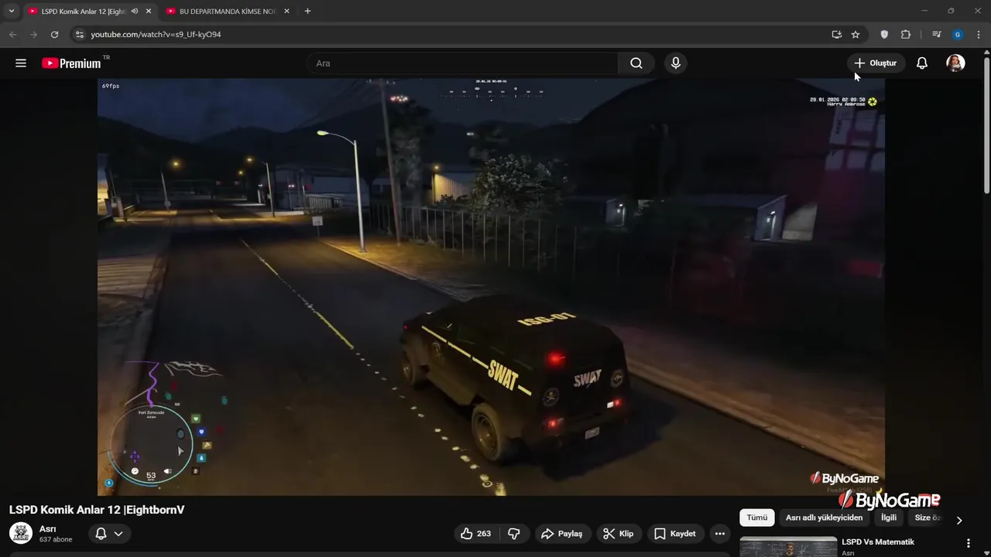Reload the page in Chrome
The height and width of the screenshot is (557, 991).
[54, 34]
